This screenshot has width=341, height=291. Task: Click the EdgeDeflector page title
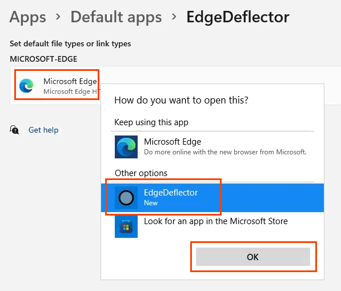coord(238,17)
